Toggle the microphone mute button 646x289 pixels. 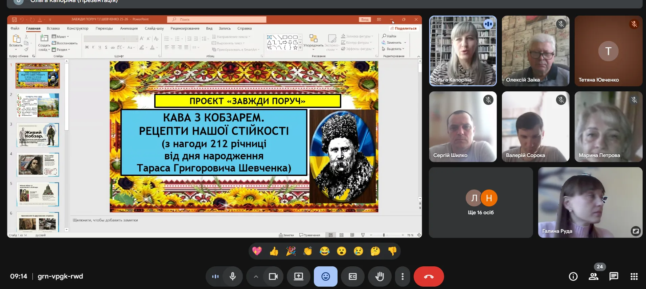(x=233, y=276)
